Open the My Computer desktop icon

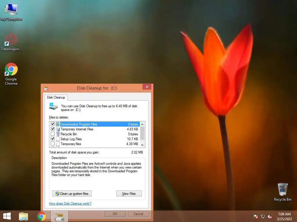(x=11, y=12)
